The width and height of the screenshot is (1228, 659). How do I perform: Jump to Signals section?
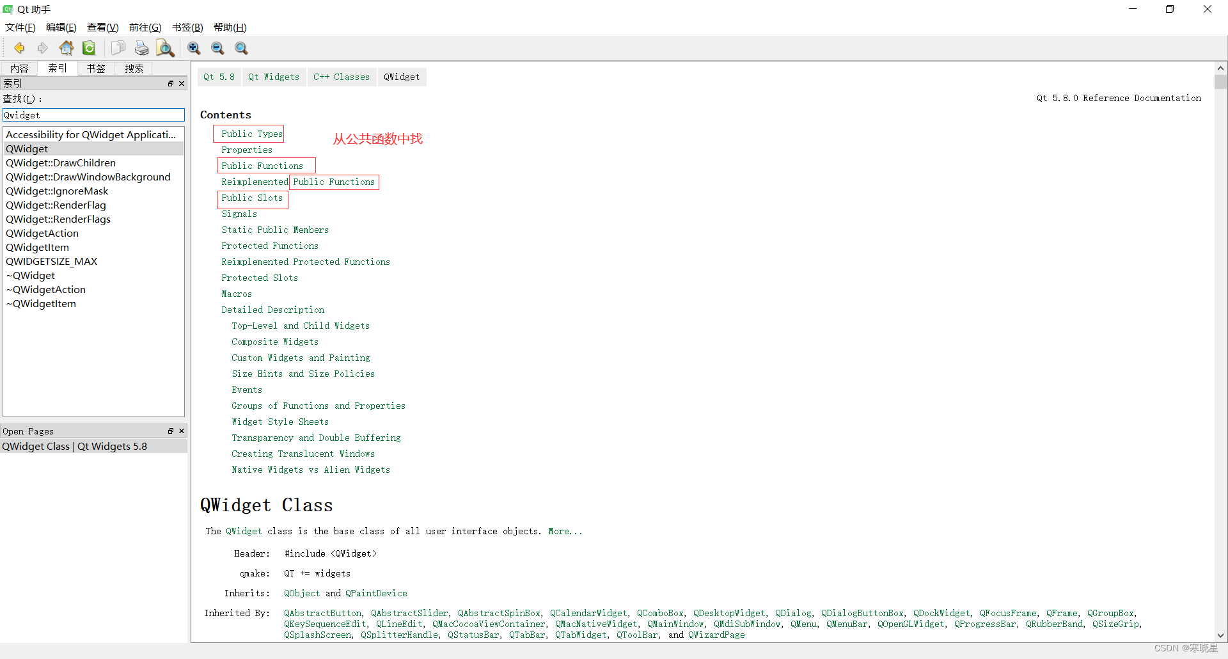(239, 214)
